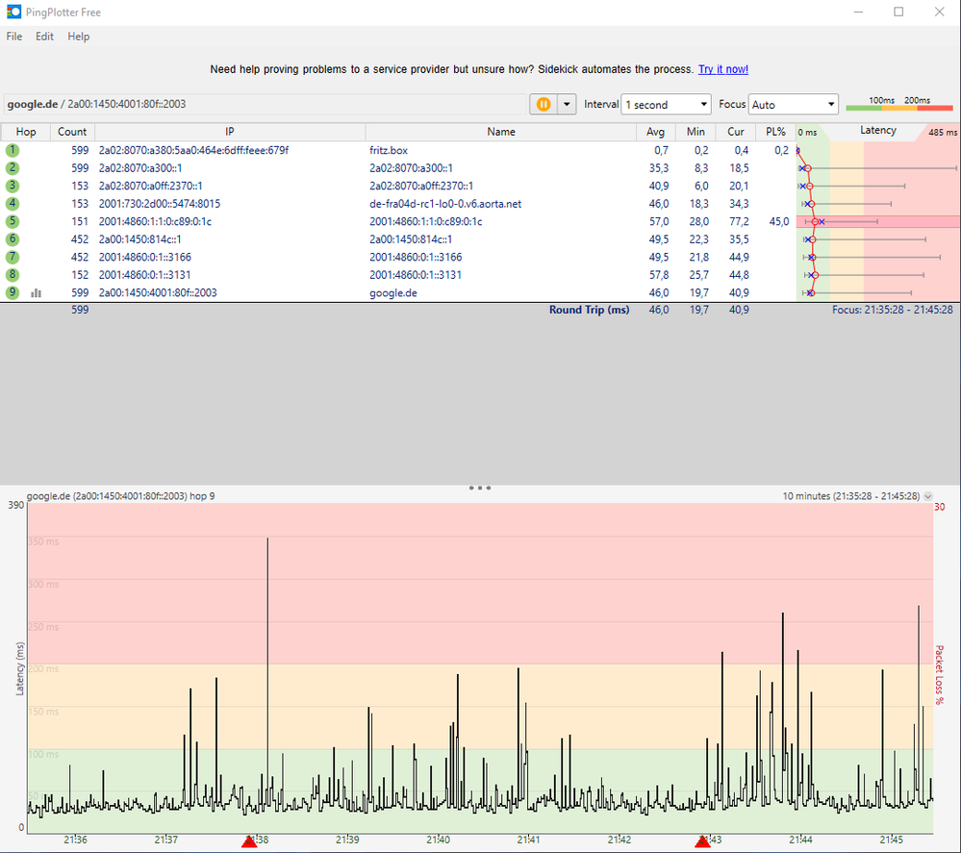
Task: Click the IP column header
Action: [230, 132]
